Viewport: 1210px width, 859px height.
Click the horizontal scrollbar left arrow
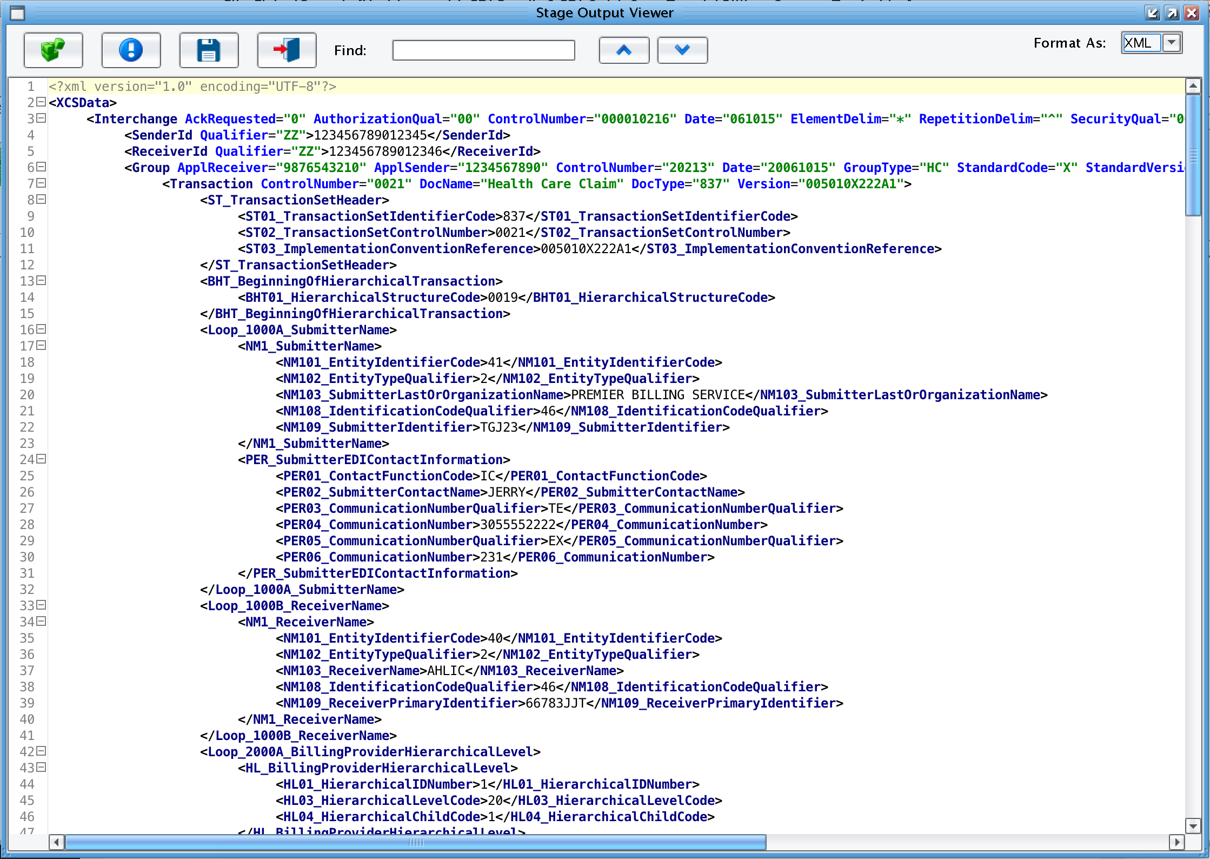pyautogui.click(x=57, y=842)
